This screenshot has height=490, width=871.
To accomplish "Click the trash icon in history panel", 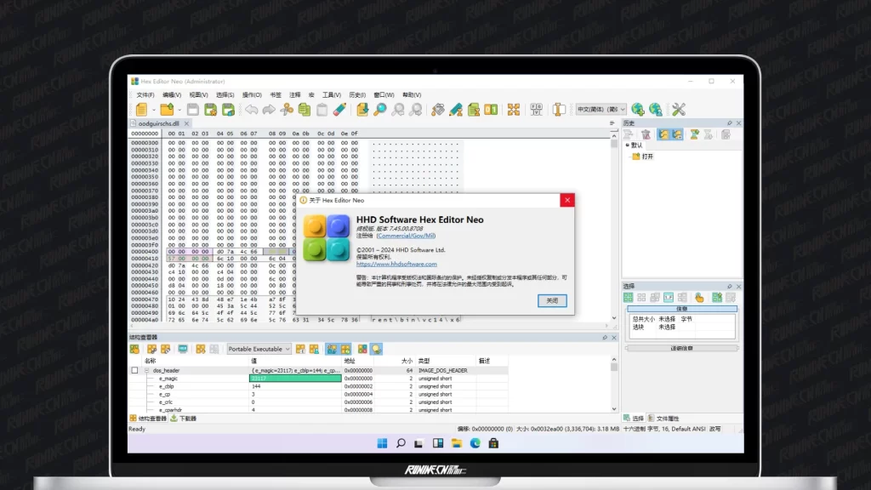I will point(646,134).
